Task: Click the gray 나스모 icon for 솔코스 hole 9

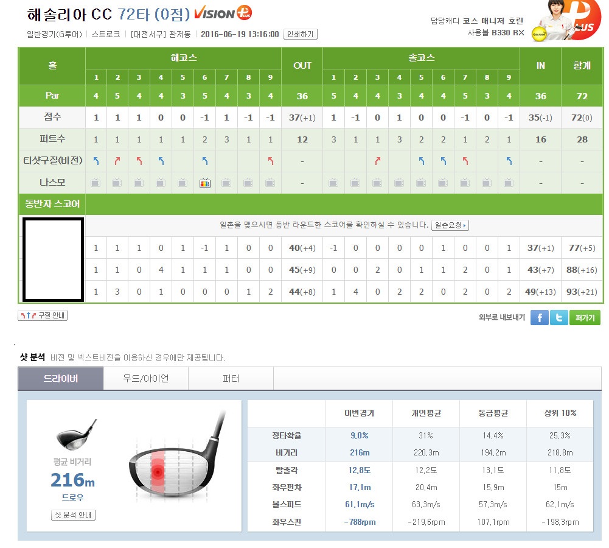Action: 509,183
